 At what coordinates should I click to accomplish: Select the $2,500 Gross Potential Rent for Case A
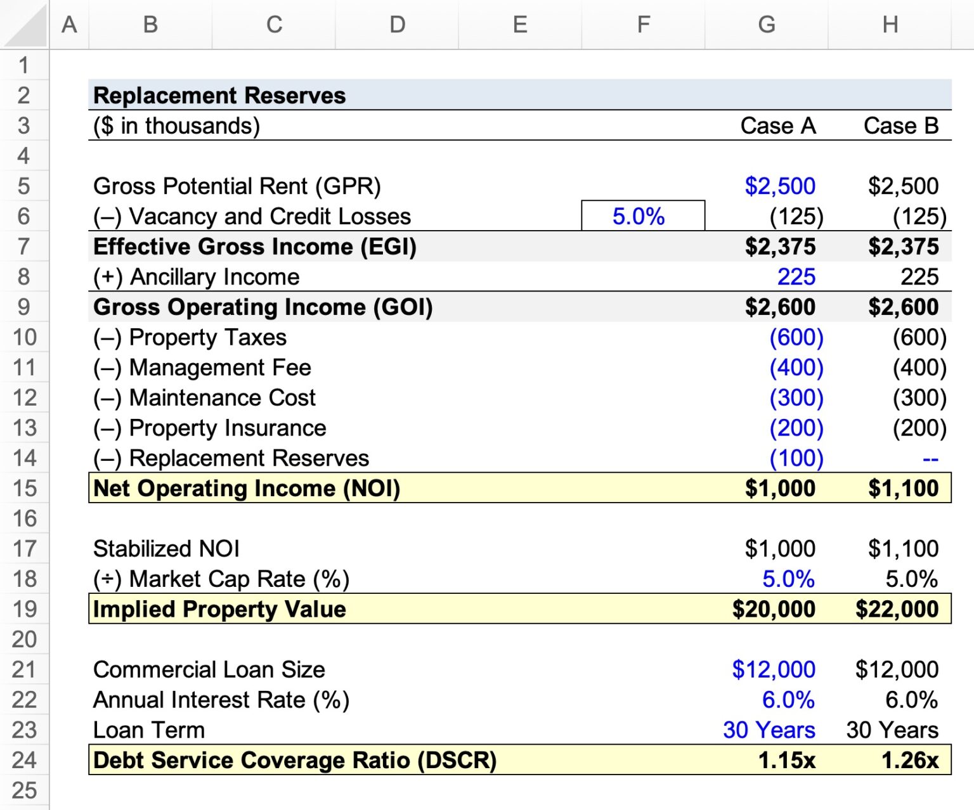coord(779,186)
